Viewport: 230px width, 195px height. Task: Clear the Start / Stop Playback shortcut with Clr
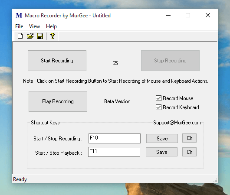click(x=189, y=152)
